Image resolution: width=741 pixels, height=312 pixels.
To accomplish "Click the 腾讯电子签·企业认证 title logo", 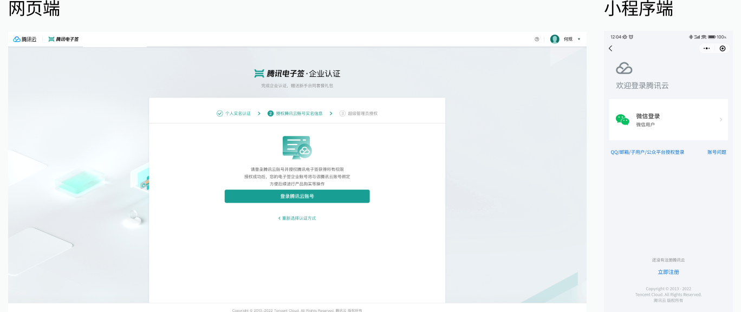I will [297, 74].
